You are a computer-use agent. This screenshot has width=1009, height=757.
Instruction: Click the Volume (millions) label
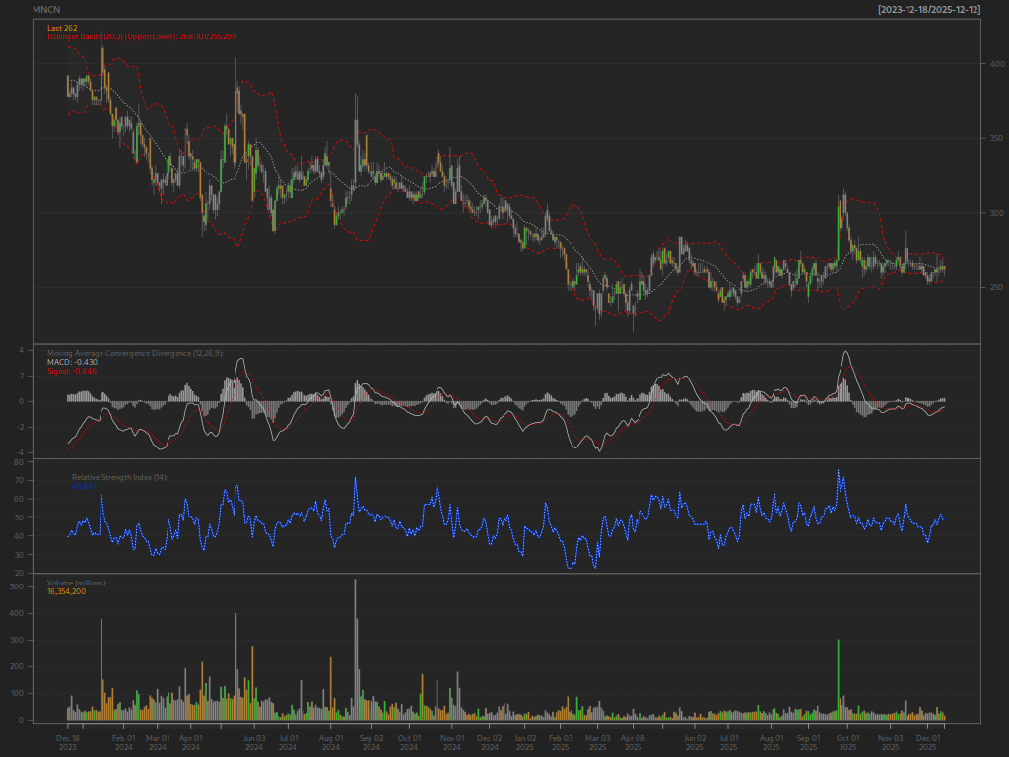pos(77,583)
